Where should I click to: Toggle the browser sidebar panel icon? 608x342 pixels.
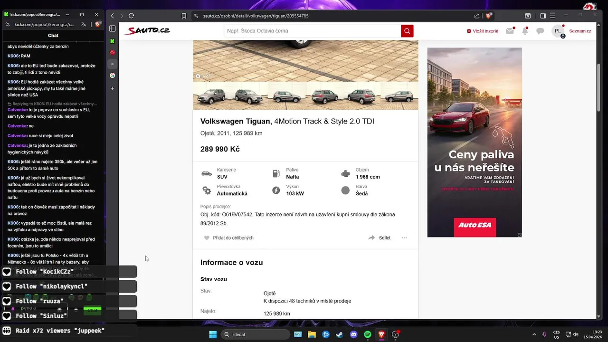[x=543, y=16]
